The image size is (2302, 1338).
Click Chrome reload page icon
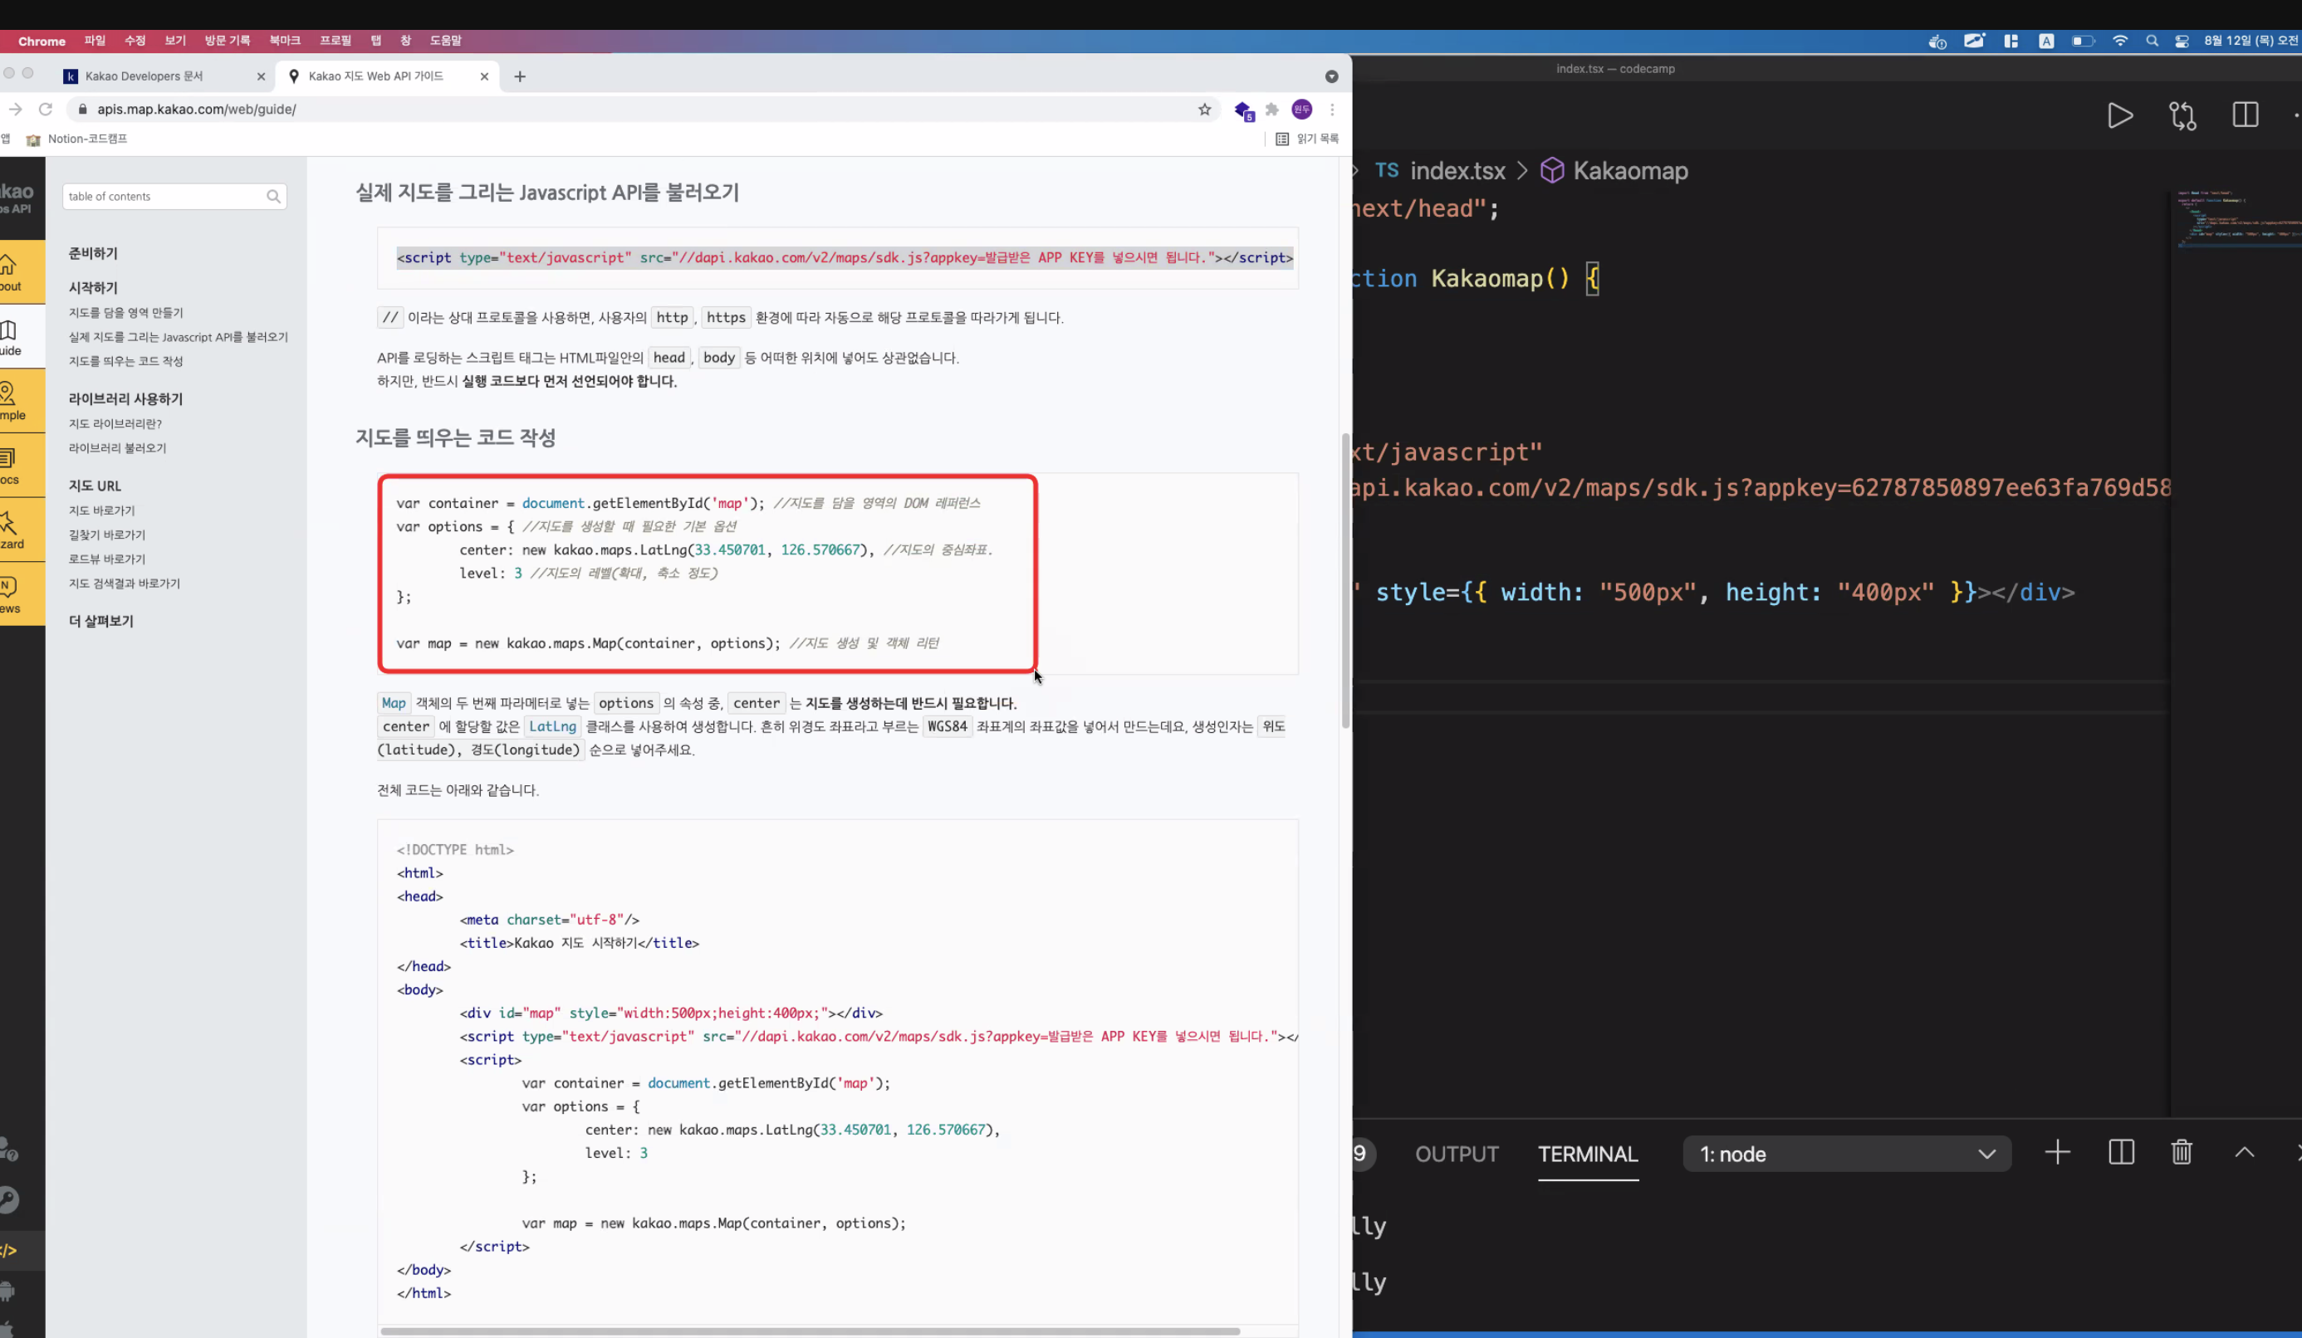pos(46,110)
